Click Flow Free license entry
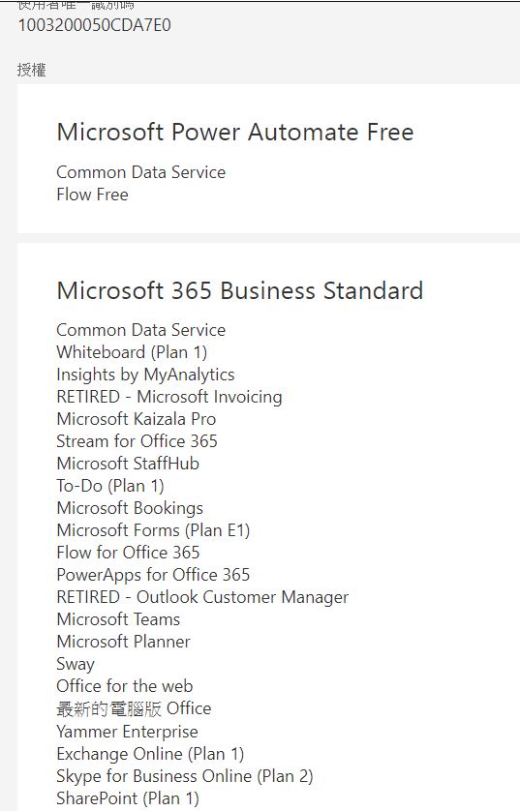The image size is (520, 811). point(93,195)
